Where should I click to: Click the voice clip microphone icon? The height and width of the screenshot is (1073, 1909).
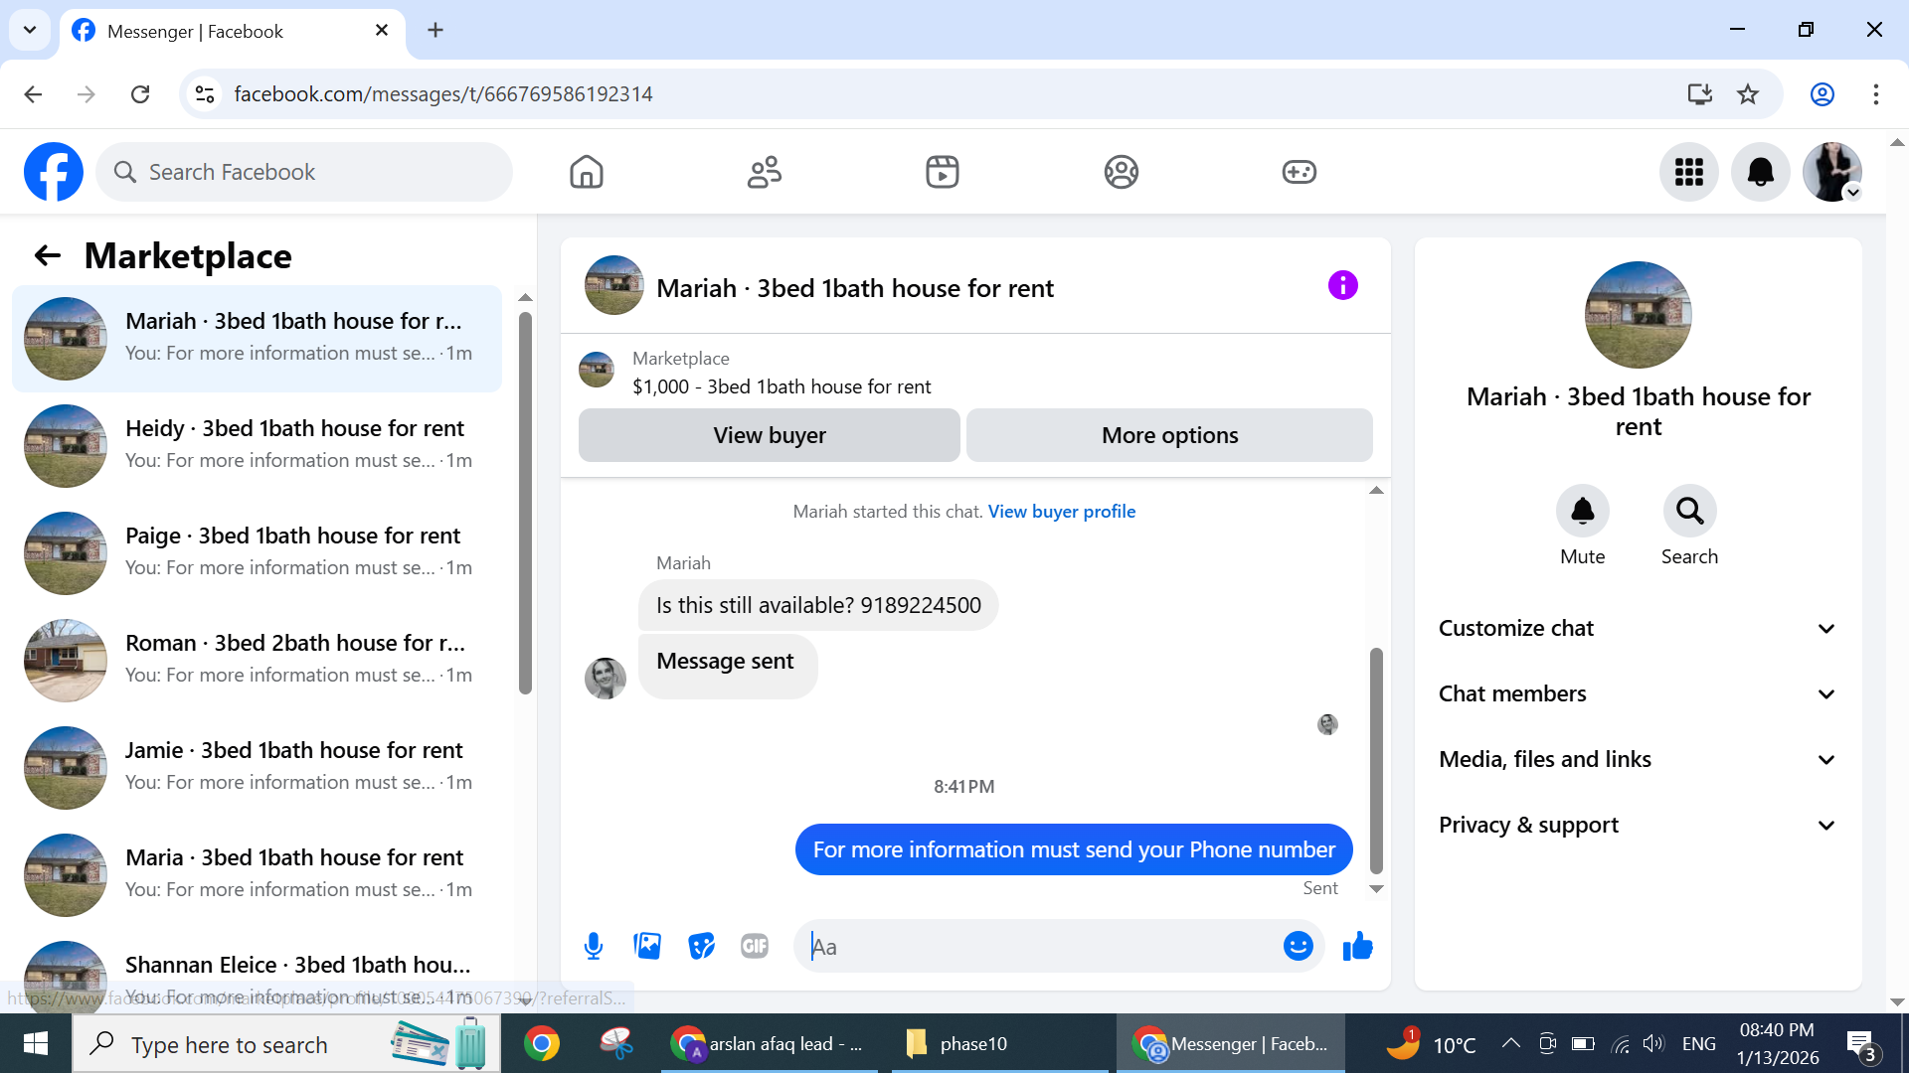594,946
